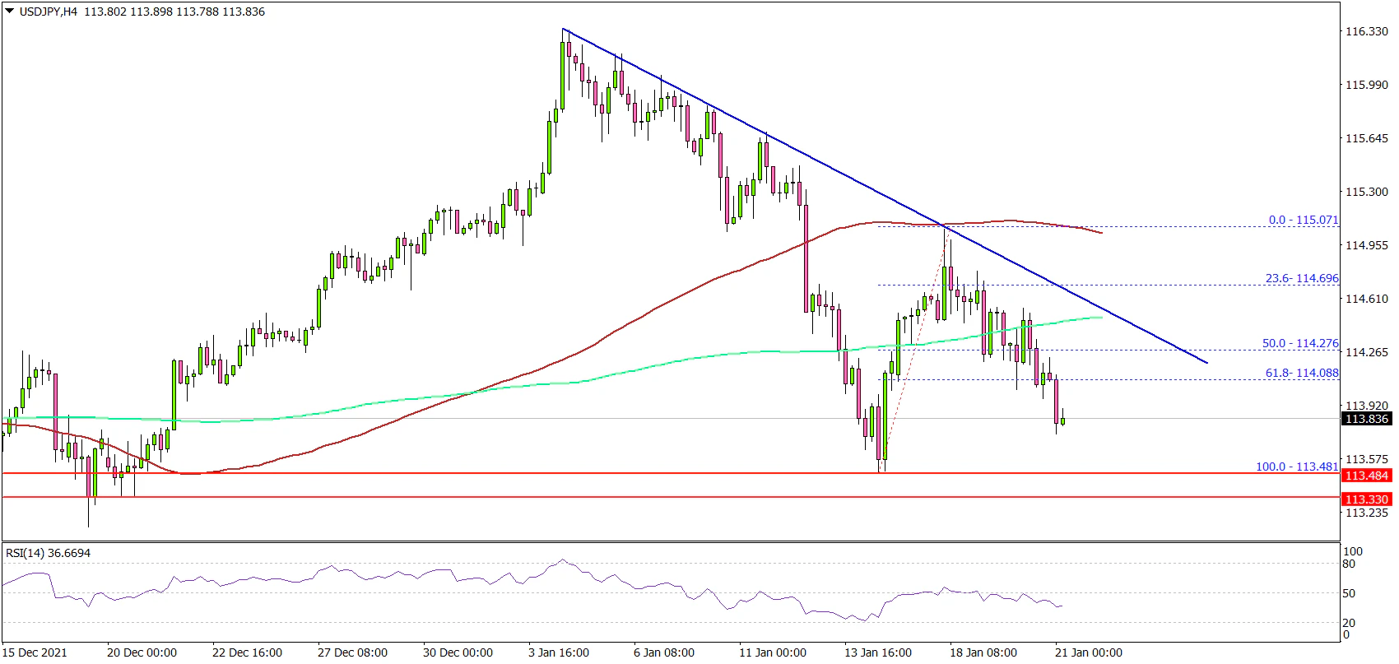
Task: Click the 115.300 price axis label
Action: click(x=1366, y=192)
